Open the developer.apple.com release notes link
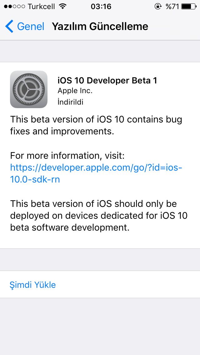 pos(96,173)
